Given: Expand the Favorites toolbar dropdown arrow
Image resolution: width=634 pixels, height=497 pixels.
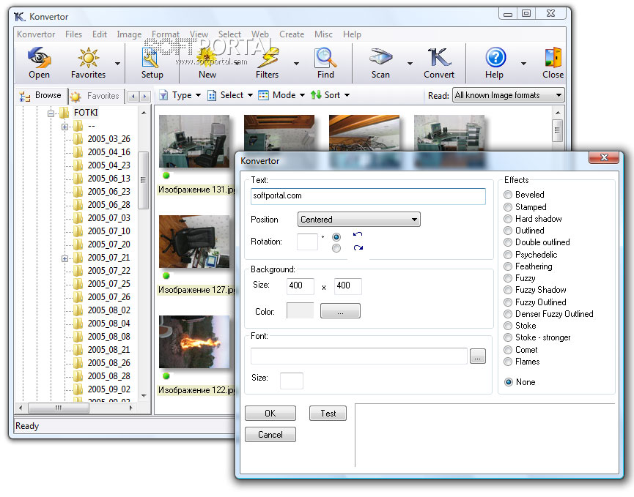Looking at the screenshot, I should click(x=117, y=64).
